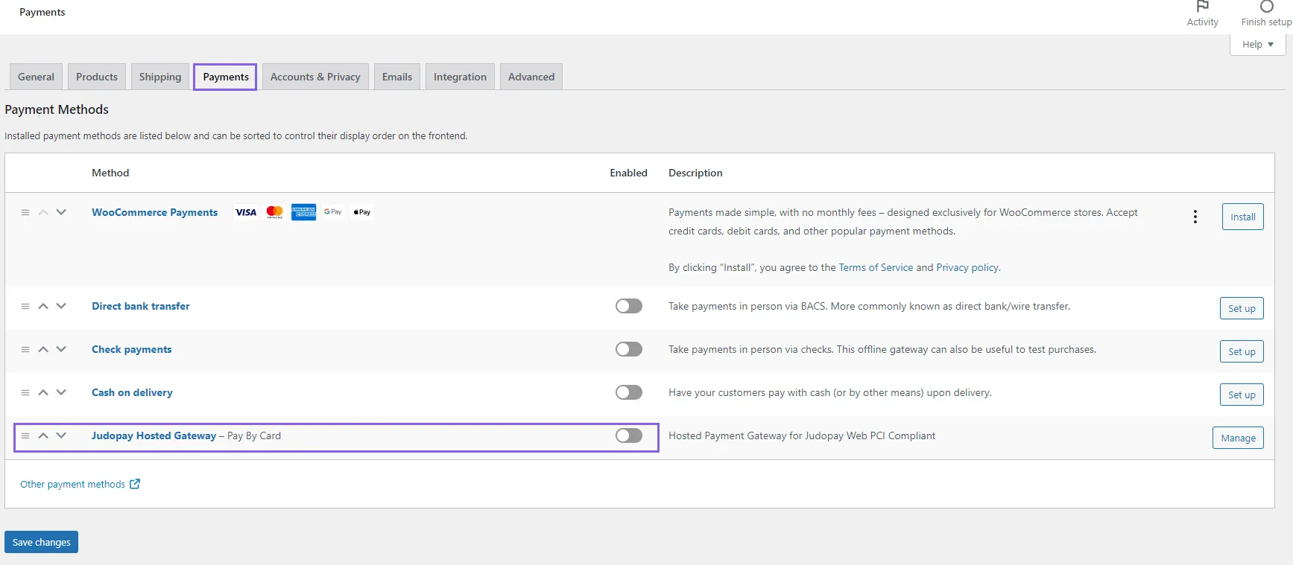Click the Finish setup circle icon

[x=1266, y=6]
